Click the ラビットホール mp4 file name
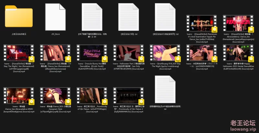 tap(201, 66)
